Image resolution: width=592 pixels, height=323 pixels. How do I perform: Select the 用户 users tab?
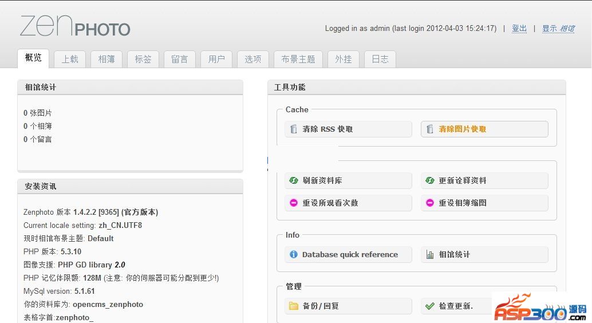tap(216, 59)
